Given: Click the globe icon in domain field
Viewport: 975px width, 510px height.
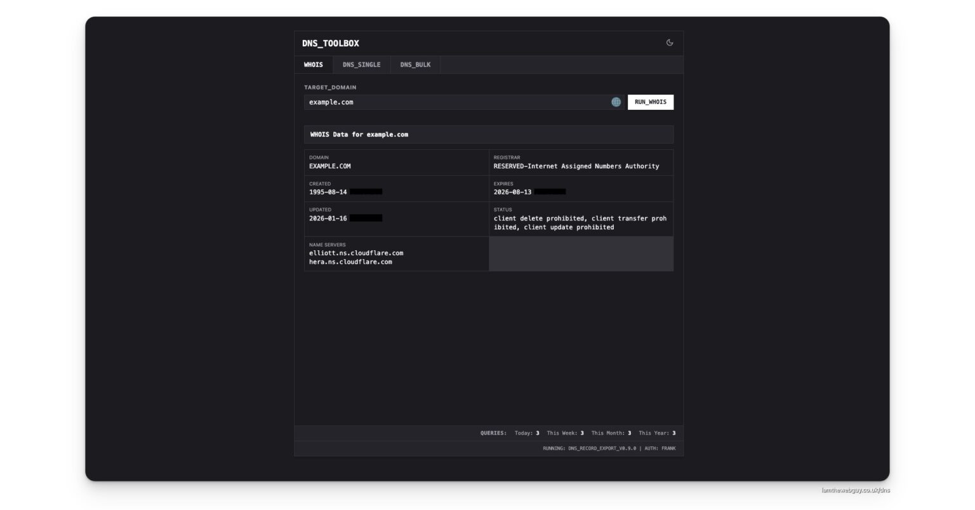Looking at the screenshot, I should click(616, 102).
